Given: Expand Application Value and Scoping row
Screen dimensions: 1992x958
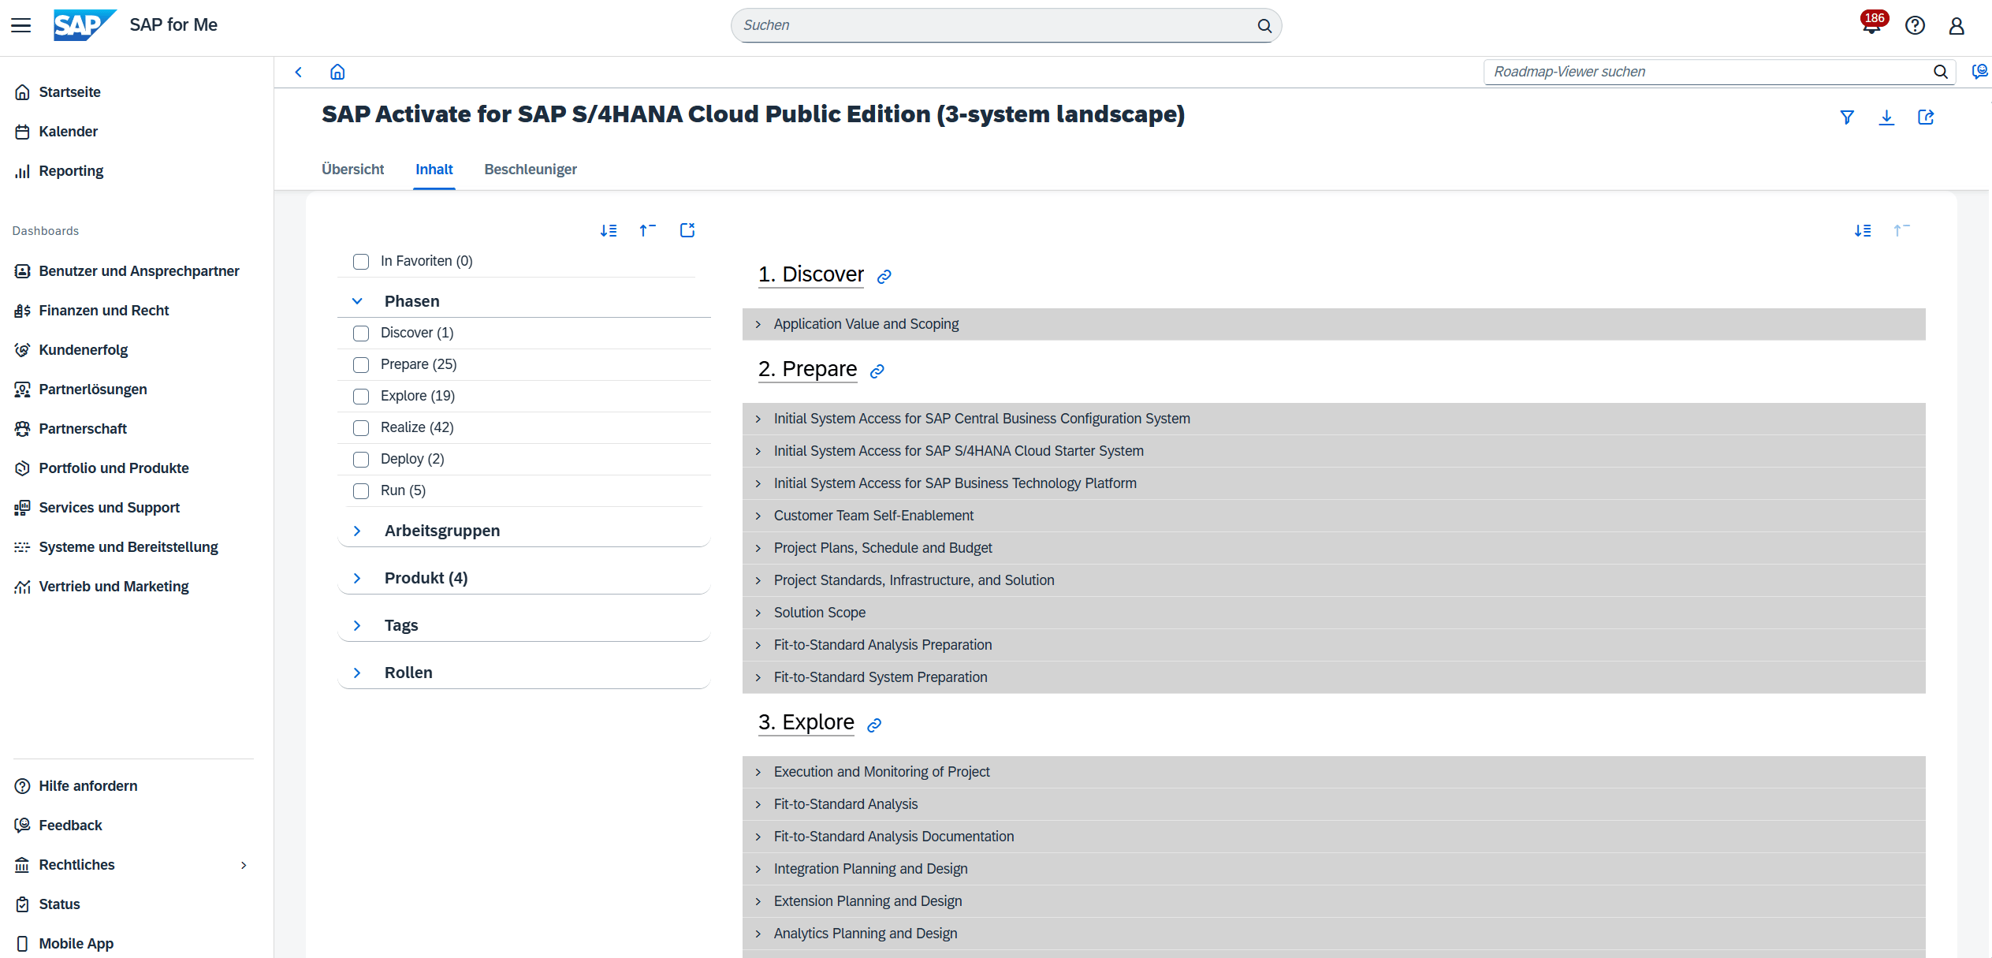Looking at the screenshot, I should point(1334,324).
